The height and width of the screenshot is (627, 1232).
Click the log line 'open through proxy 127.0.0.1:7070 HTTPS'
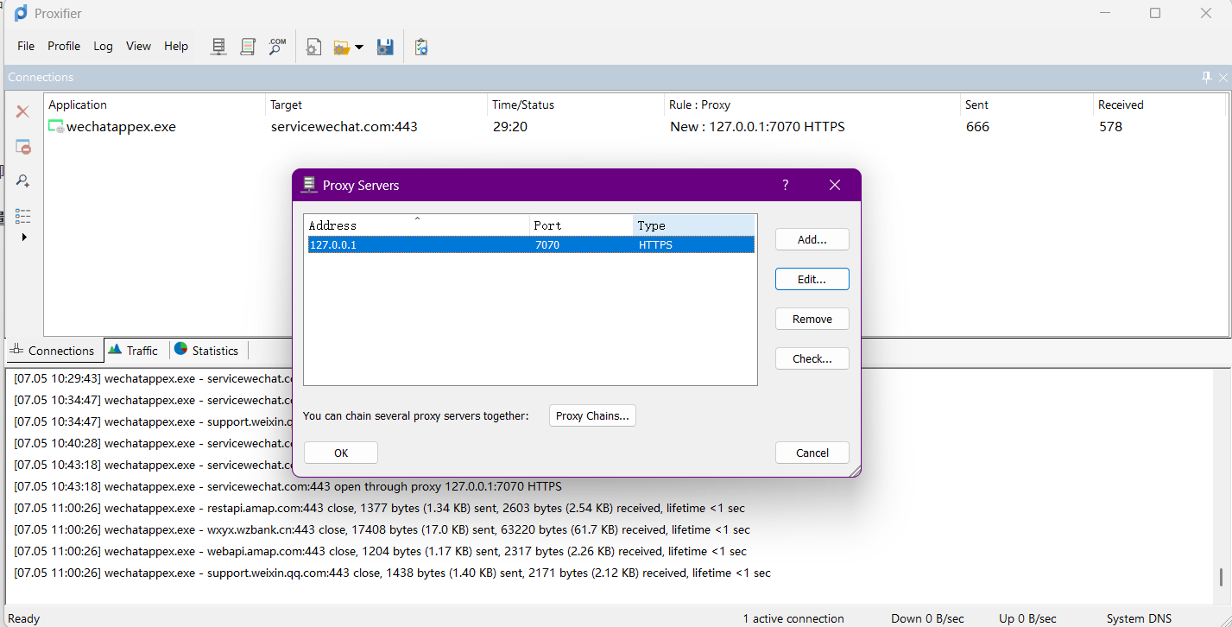(287, 486)
